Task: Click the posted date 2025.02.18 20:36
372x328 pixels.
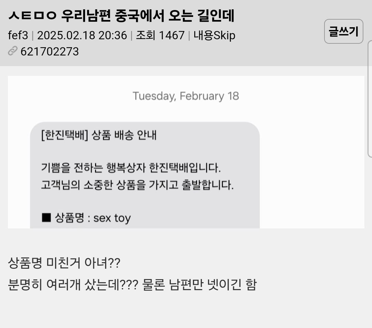Action: [82, 35]
